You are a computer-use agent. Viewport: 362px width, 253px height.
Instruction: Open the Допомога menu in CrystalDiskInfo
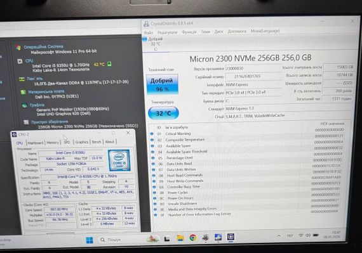(x=237, y=31)
